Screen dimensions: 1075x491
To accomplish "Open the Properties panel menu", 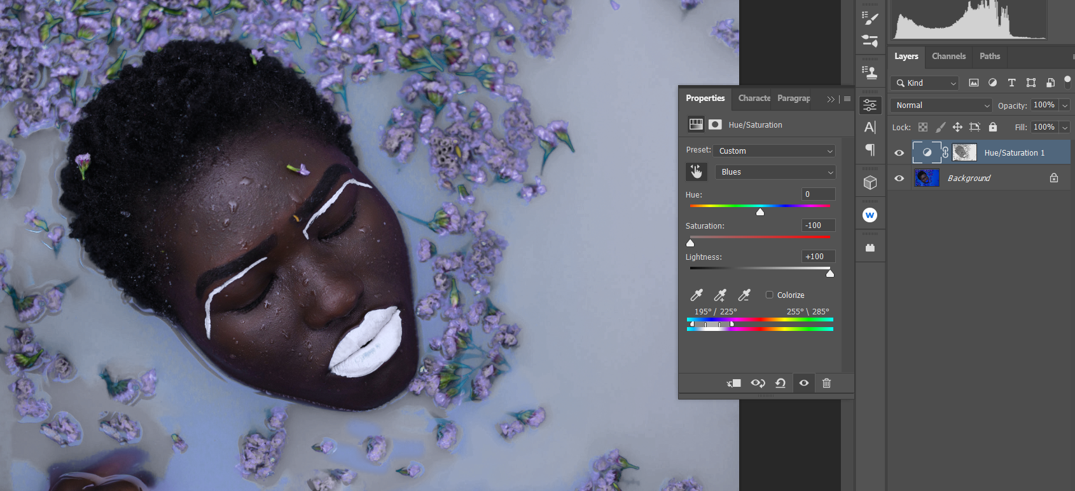I will pos(847,99).
